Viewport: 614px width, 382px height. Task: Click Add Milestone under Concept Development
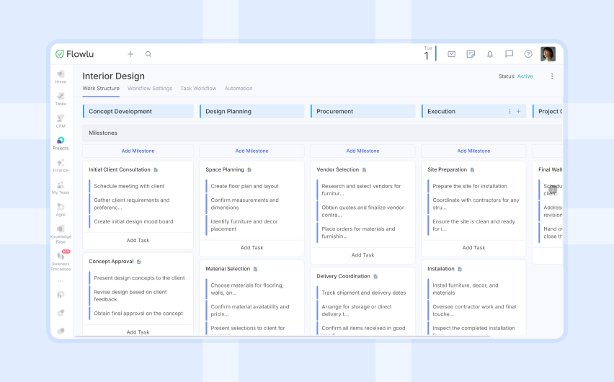click(138, 151)
